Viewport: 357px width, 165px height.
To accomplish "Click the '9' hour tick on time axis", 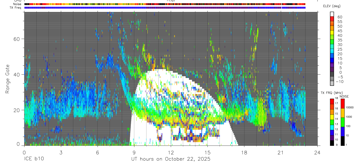I will [x=134, y=152].
